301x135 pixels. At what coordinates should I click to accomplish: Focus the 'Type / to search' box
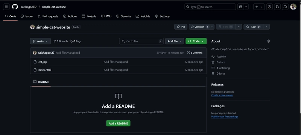pyautogui.click(x=210, y=7)
